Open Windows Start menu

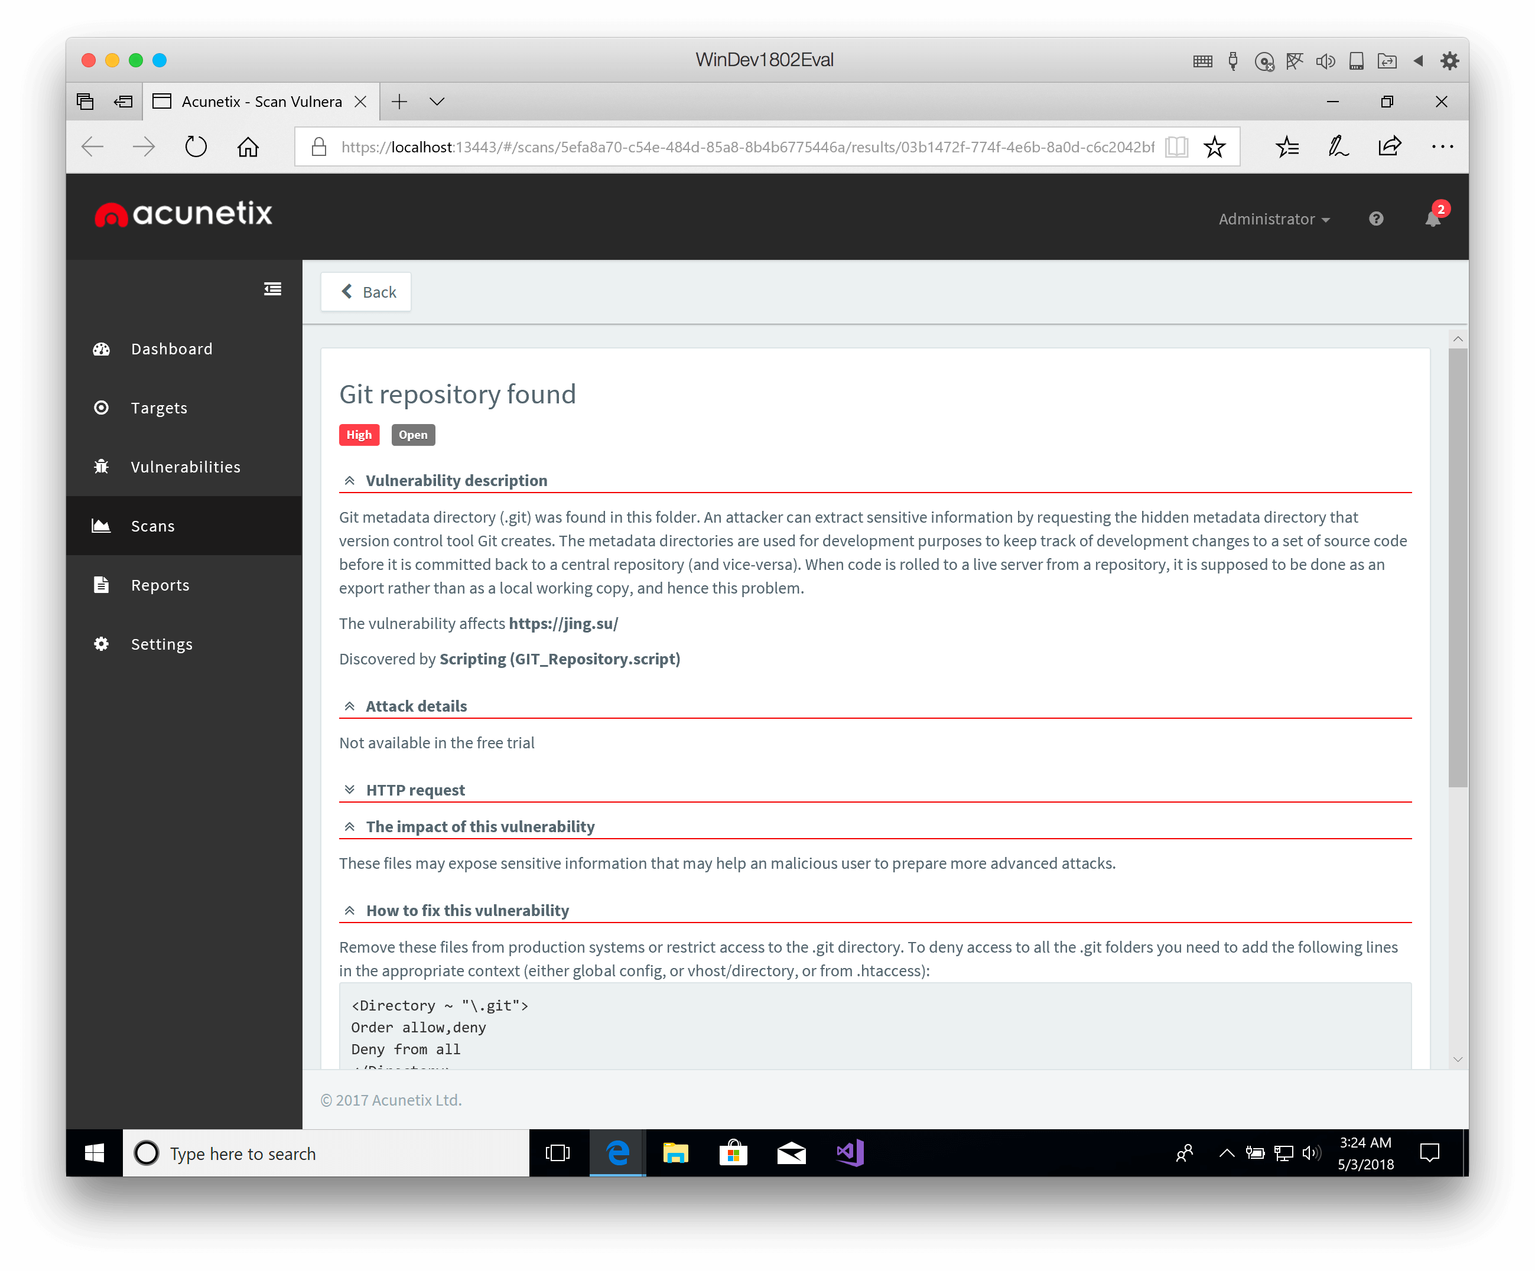pos(95,1153)
